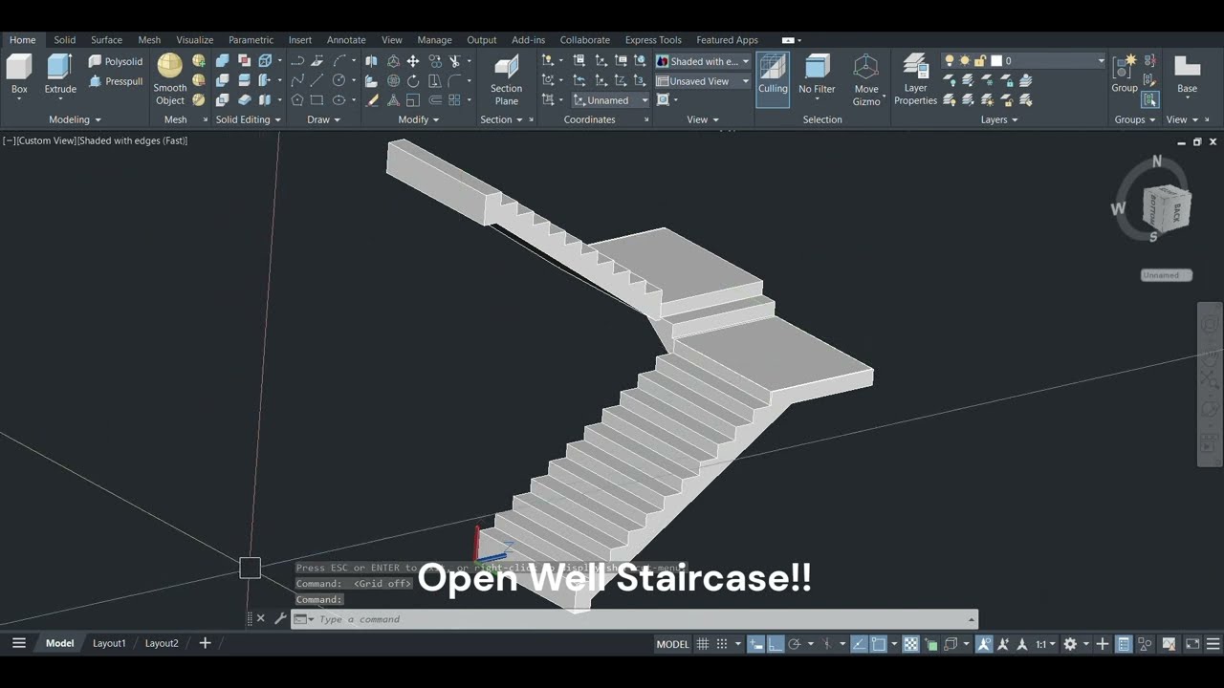Viewport: 1224px width, 688px height.
Task: Open the Unsaved View dropdown
Action: coord(703,81)
